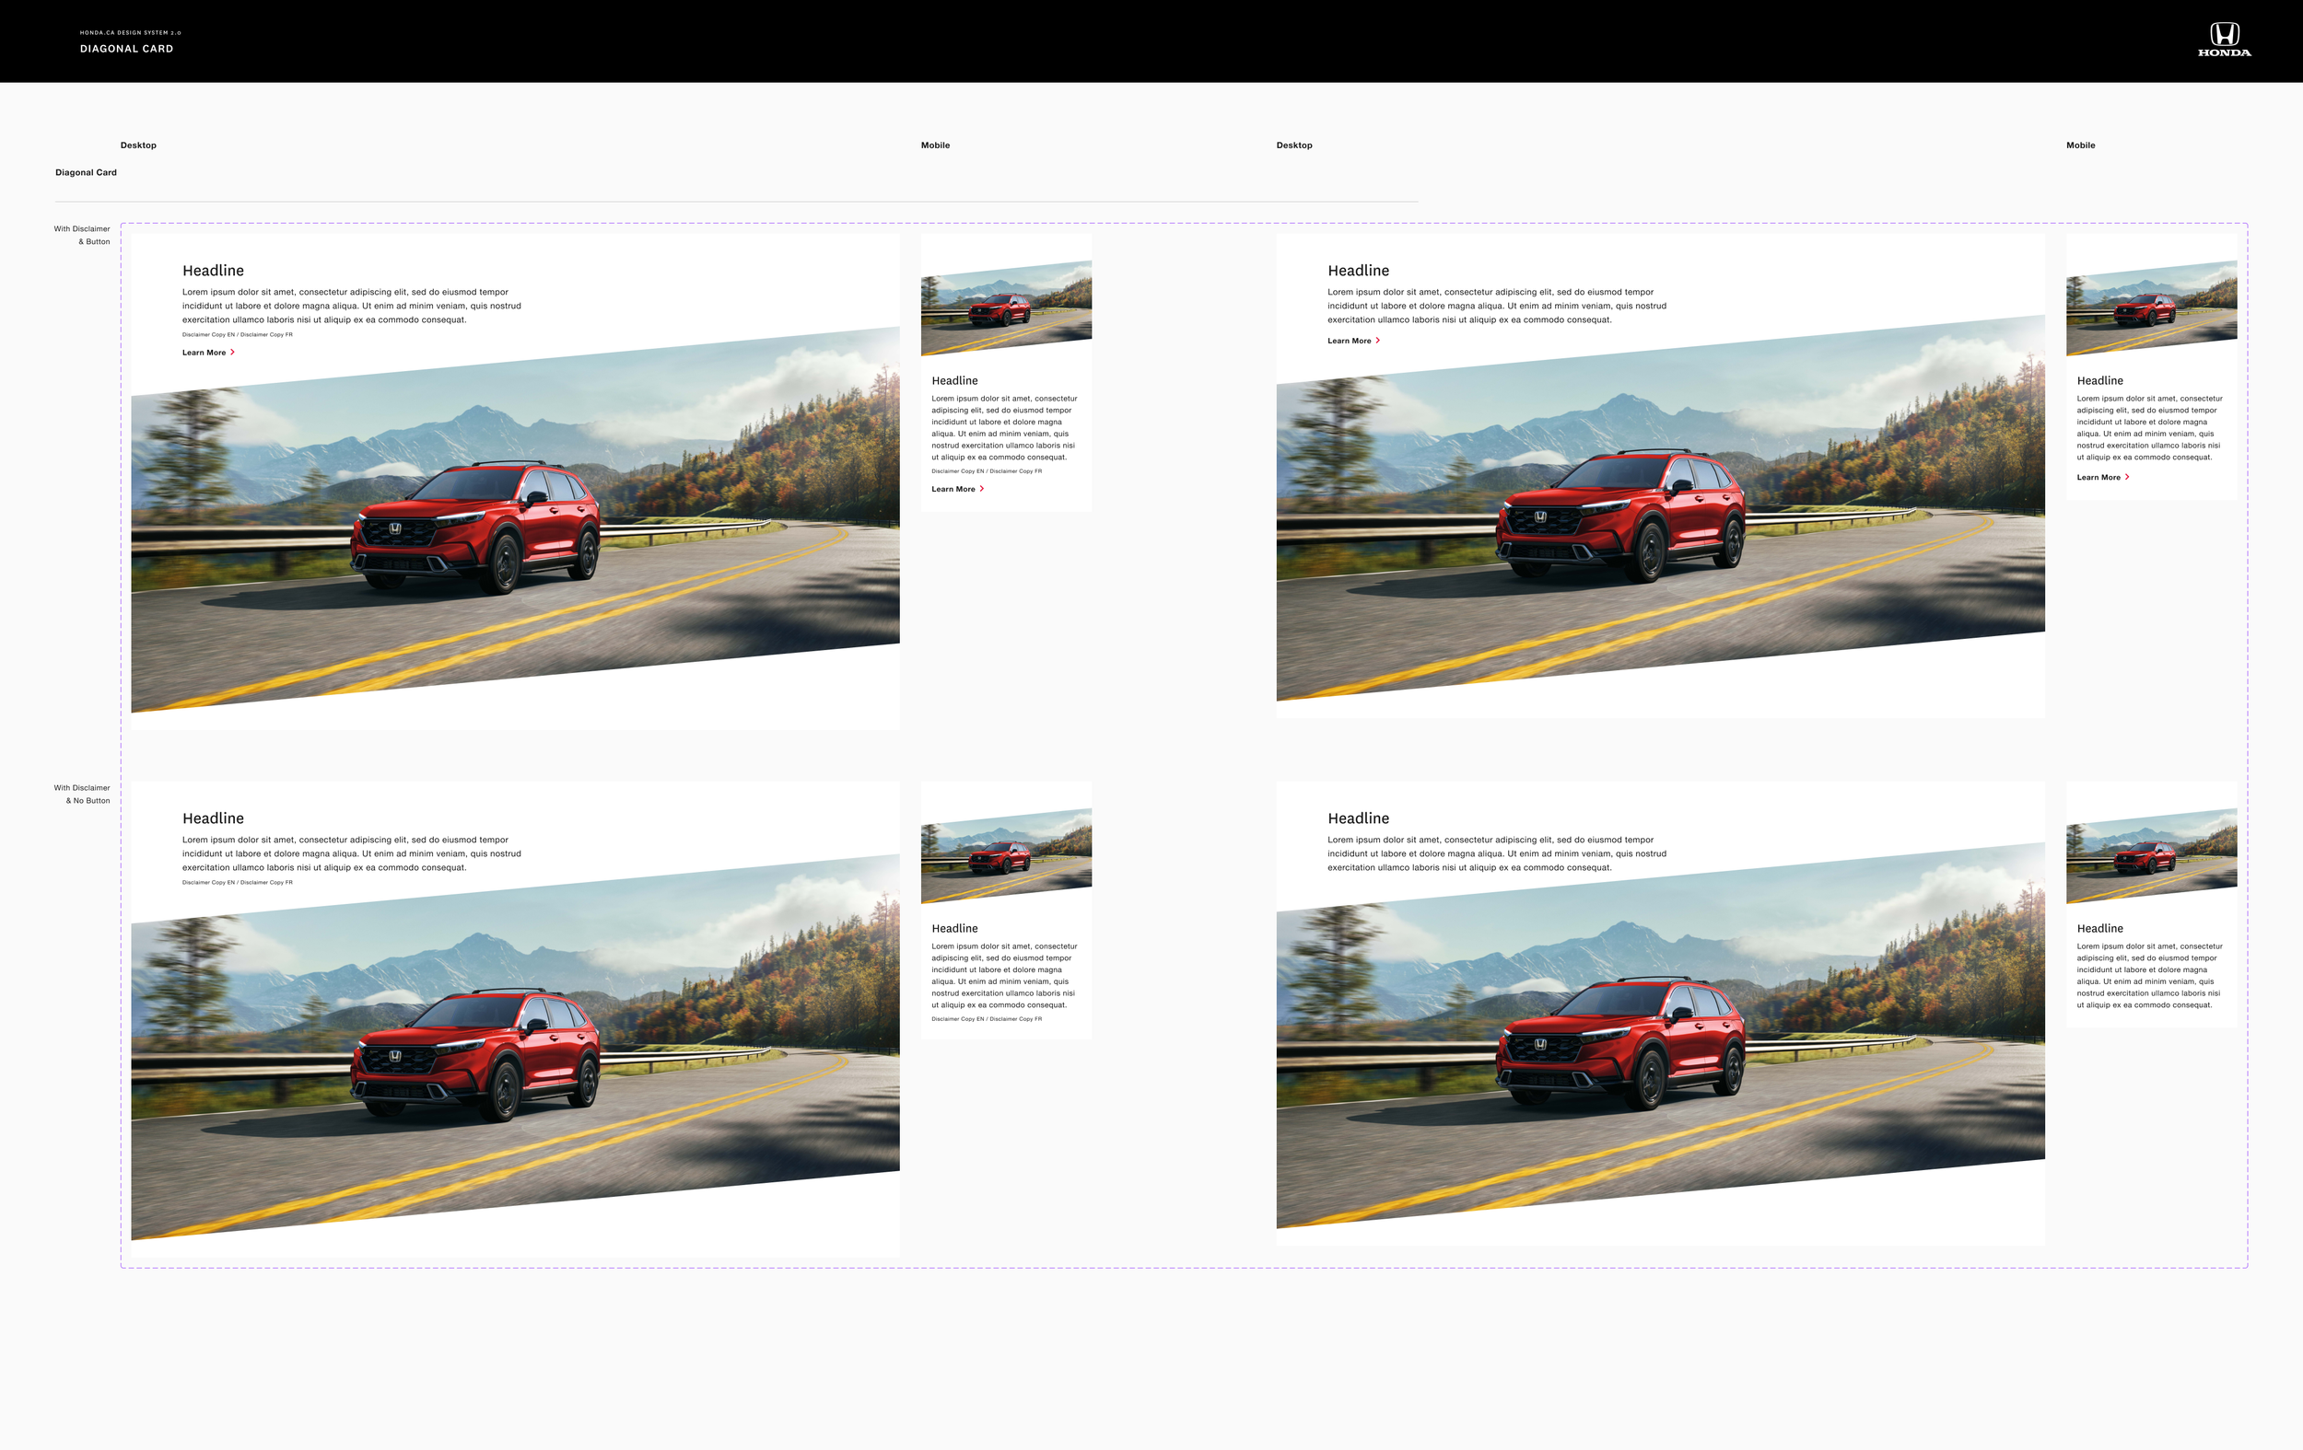Select the Diagonal Card section label

pyautogui.click(x=86, y=173)
